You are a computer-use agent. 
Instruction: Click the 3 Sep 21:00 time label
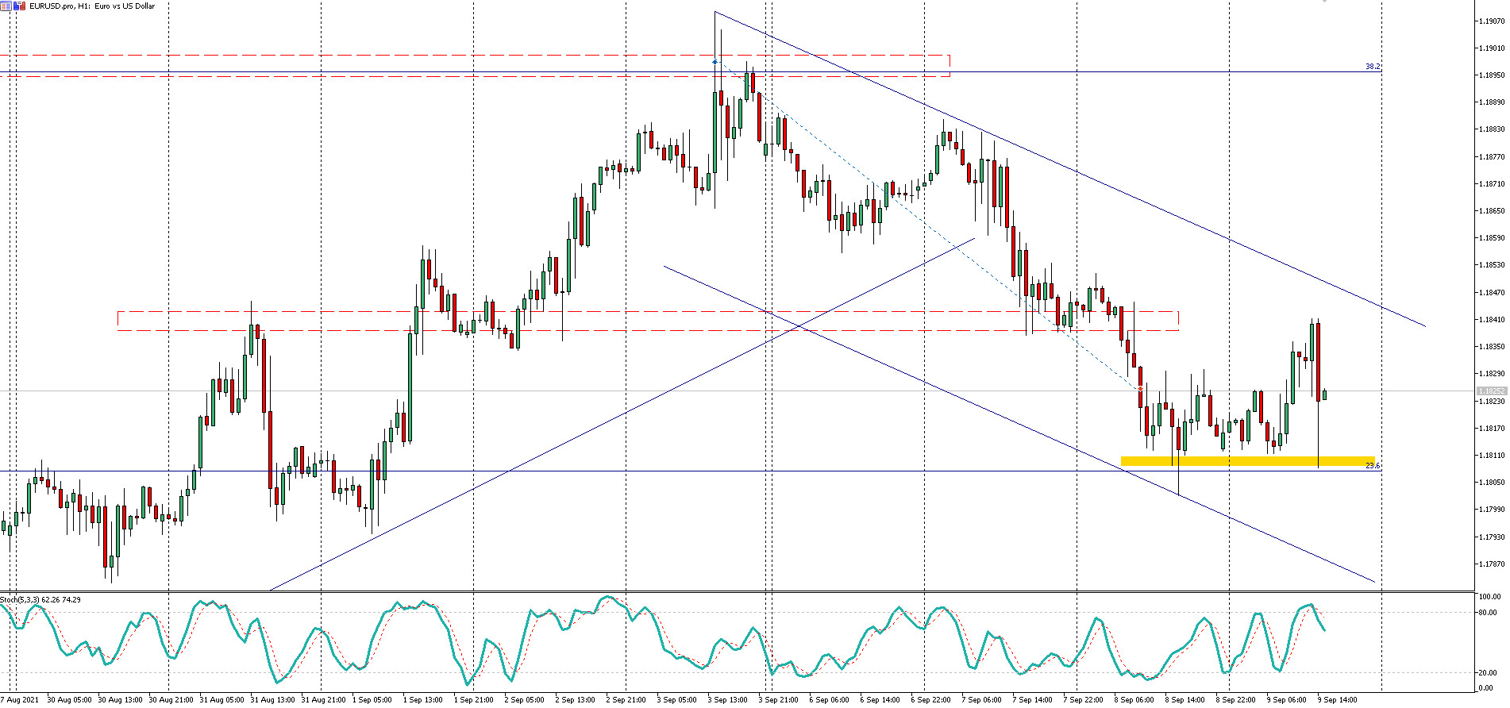coord(778,699)
